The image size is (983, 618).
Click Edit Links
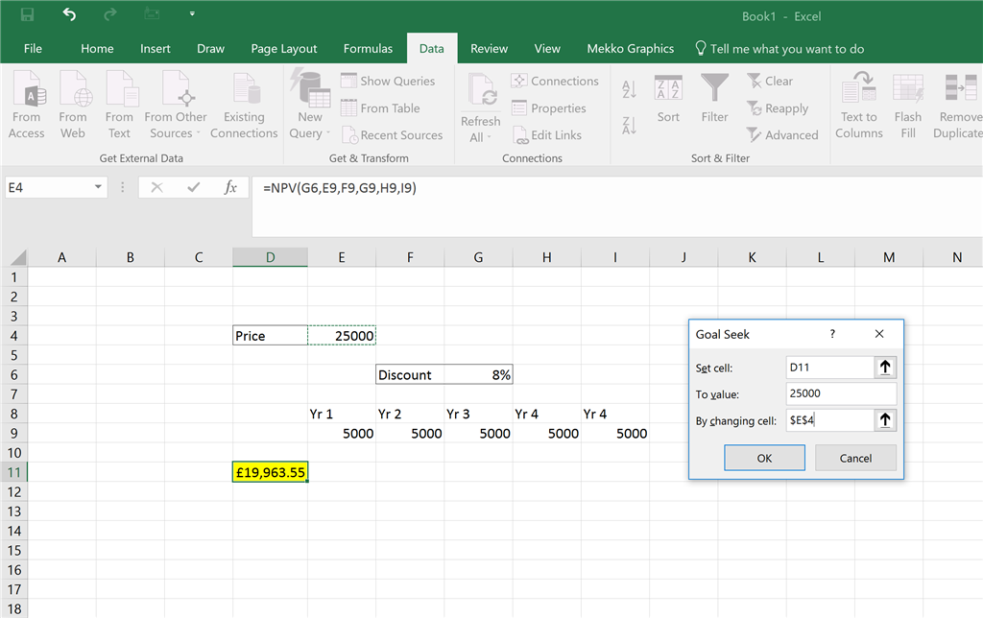pyautogui.click(x=546, y=134)
